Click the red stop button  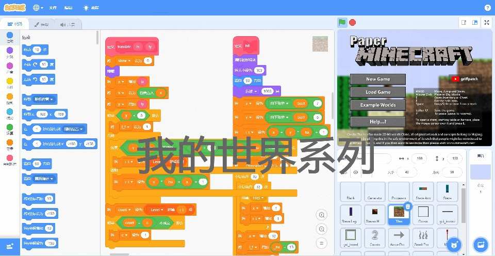[353, 22]
